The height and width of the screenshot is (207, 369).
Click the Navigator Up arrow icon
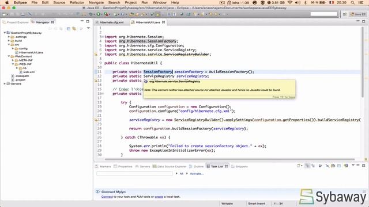pos(61,28)
